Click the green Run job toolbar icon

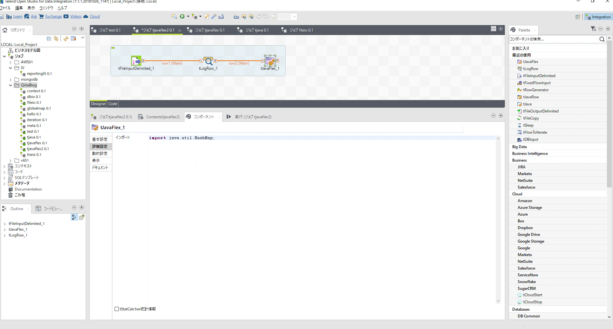(182, 16)
